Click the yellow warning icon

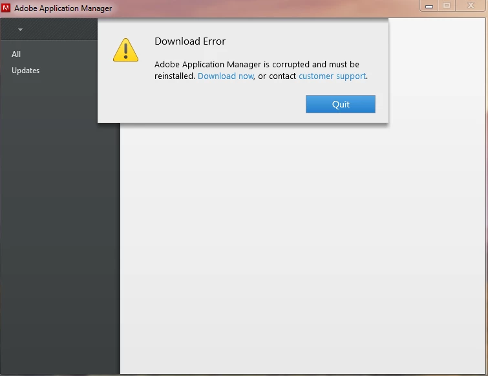coord(125,50)
